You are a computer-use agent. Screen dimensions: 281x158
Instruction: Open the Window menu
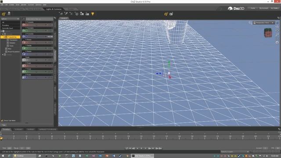pyautogui.click(x=38, y=5)
